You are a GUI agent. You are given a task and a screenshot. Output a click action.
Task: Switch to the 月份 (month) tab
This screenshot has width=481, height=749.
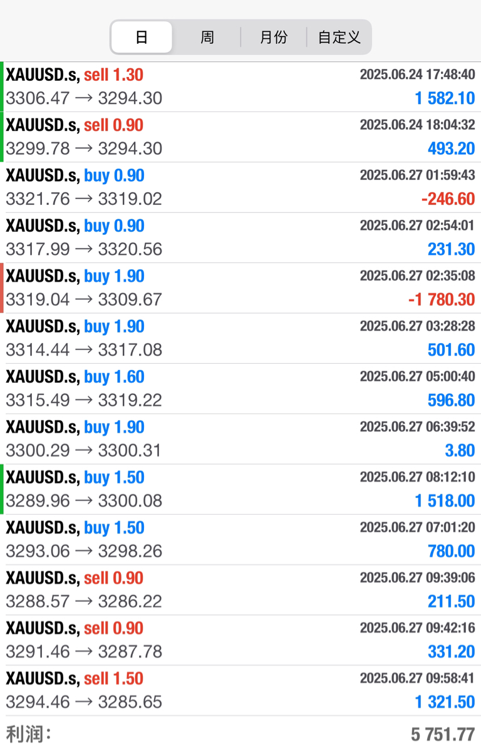click(x=274, y=37)
